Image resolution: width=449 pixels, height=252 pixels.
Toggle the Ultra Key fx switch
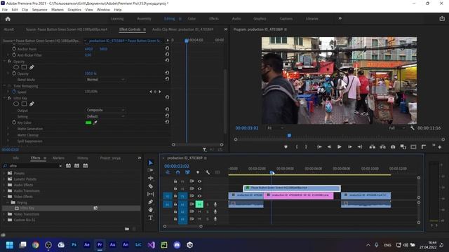click(x=9, y=98)
